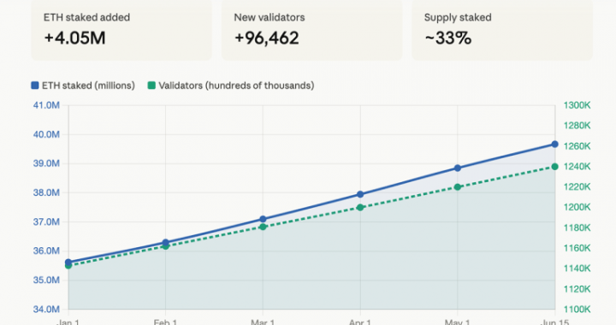616x325 pixels.
Task: Click the 1280K right axis label
Action: tap(577, 126)
